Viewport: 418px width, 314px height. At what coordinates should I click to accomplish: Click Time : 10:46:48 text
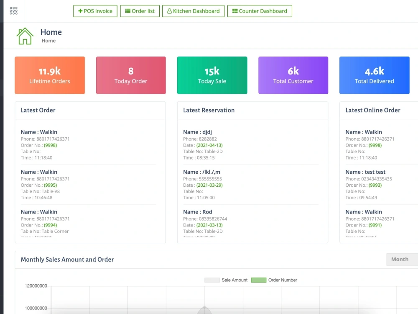36,198
